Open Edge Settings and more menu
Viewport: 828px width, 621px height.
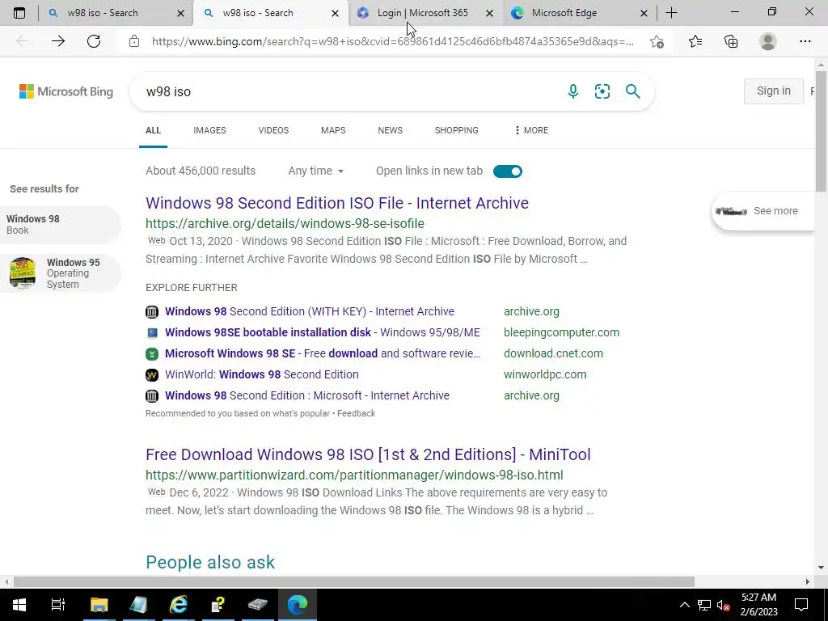point(805,41)
